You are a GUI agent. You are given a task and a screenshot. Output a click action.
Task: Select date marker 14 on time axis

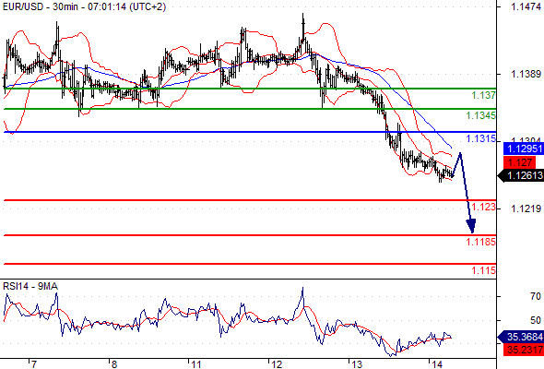[437, 364]
